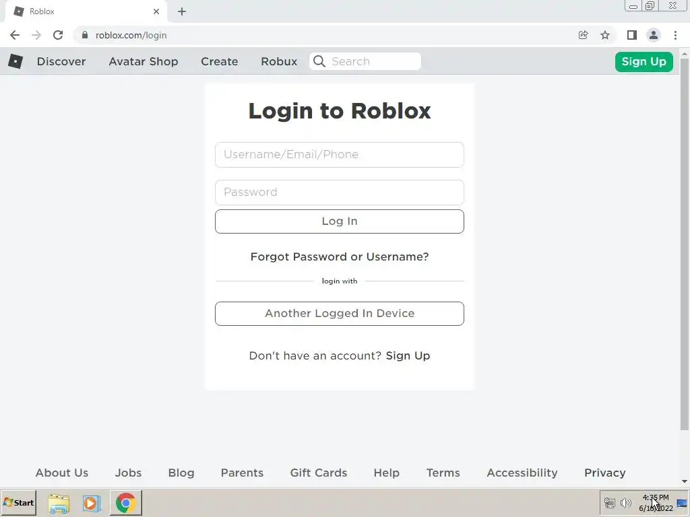Click the Chrome taskbar icon
This screenshot has height=517, width=690.
(126, 503)
